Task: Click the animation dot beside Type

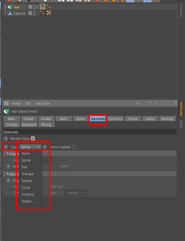Action: point(6,147)
